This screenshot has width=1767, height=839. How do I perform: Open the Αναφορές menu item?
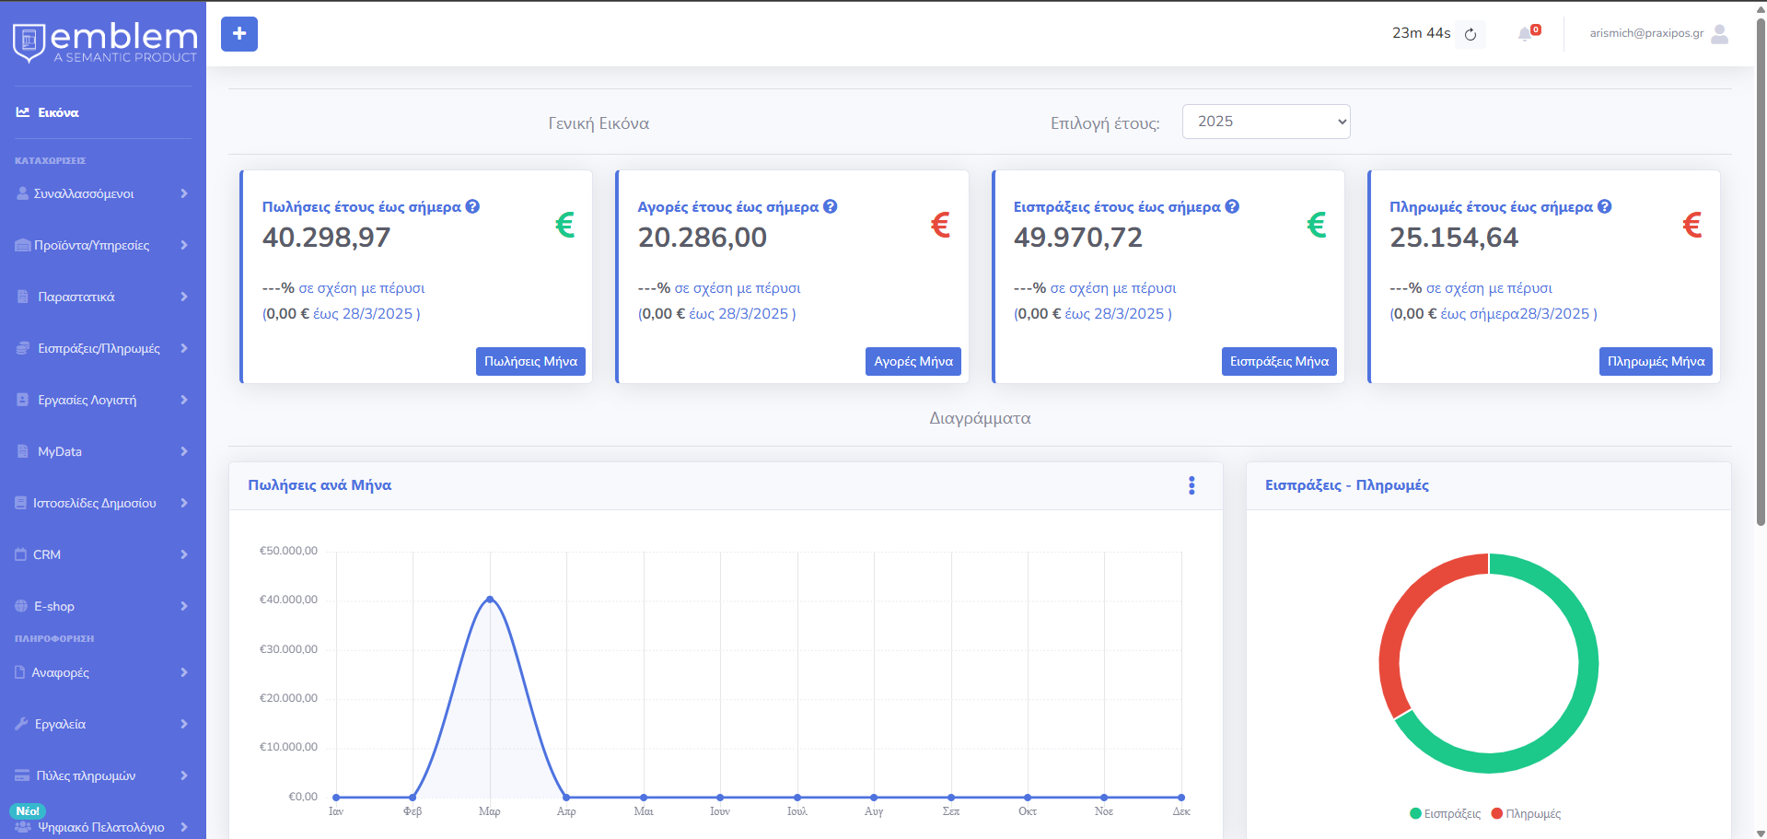103,672
